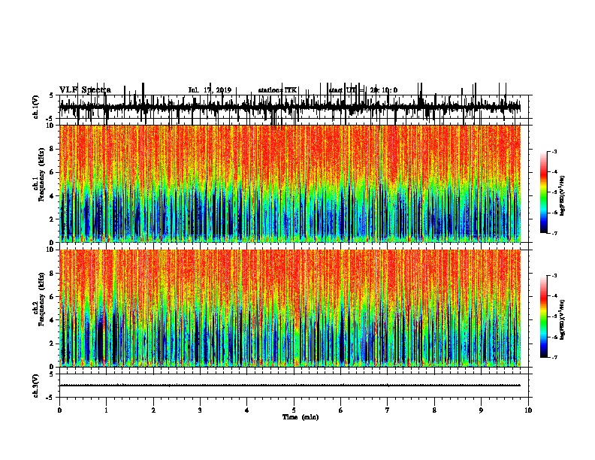The width and height of the screenshot is (595, 460).
Task: Click the '10' time axis tick label
Action: (x=528, y=410)
